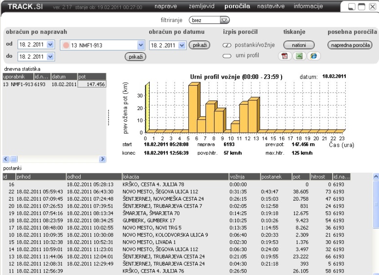The image size is (379, 275).
Task: Select row GUMBERK, GUMBERK 17
Action: 177,221
